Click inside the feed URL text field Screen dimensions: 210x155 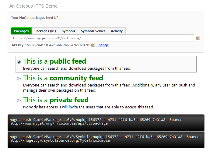coord(102,38)
